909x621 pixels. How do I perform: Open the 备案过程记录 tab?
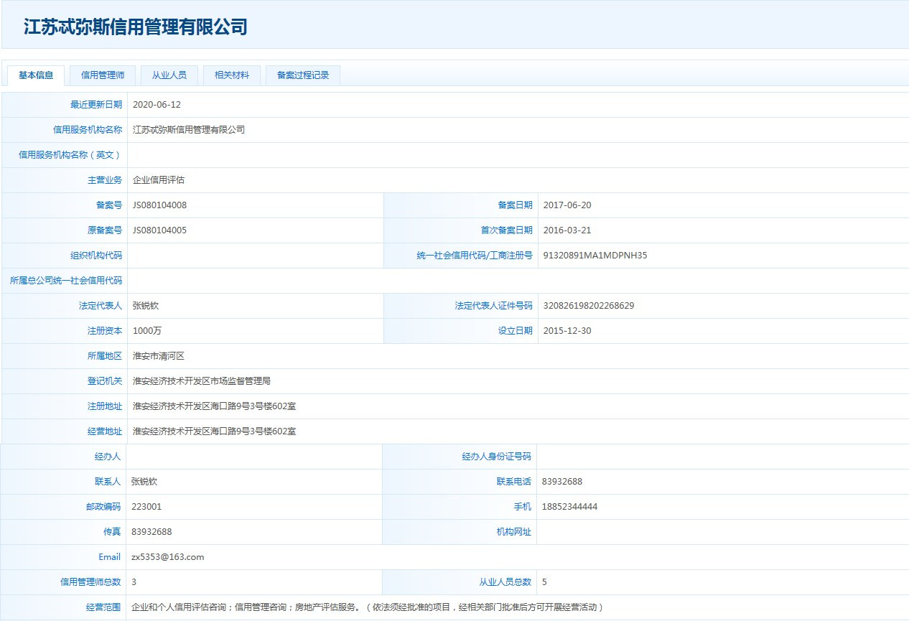click(x=303, y=75)
